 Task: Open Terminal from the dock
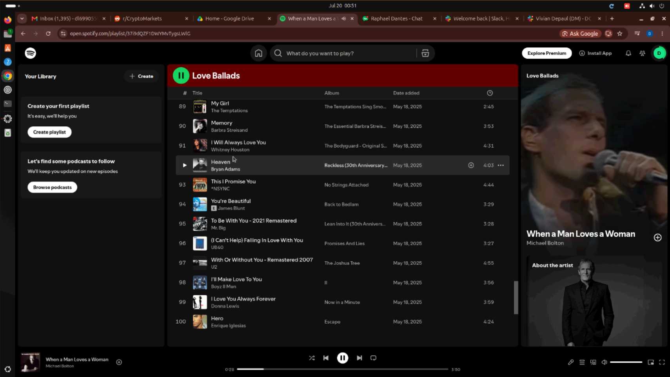coord(7,104)
